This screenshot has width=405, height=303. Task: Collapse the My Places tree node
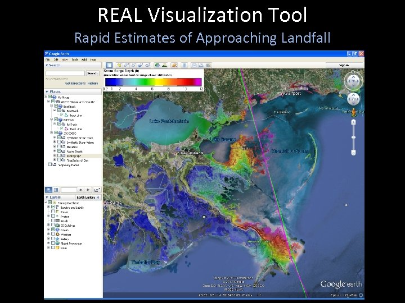point(46,97)
